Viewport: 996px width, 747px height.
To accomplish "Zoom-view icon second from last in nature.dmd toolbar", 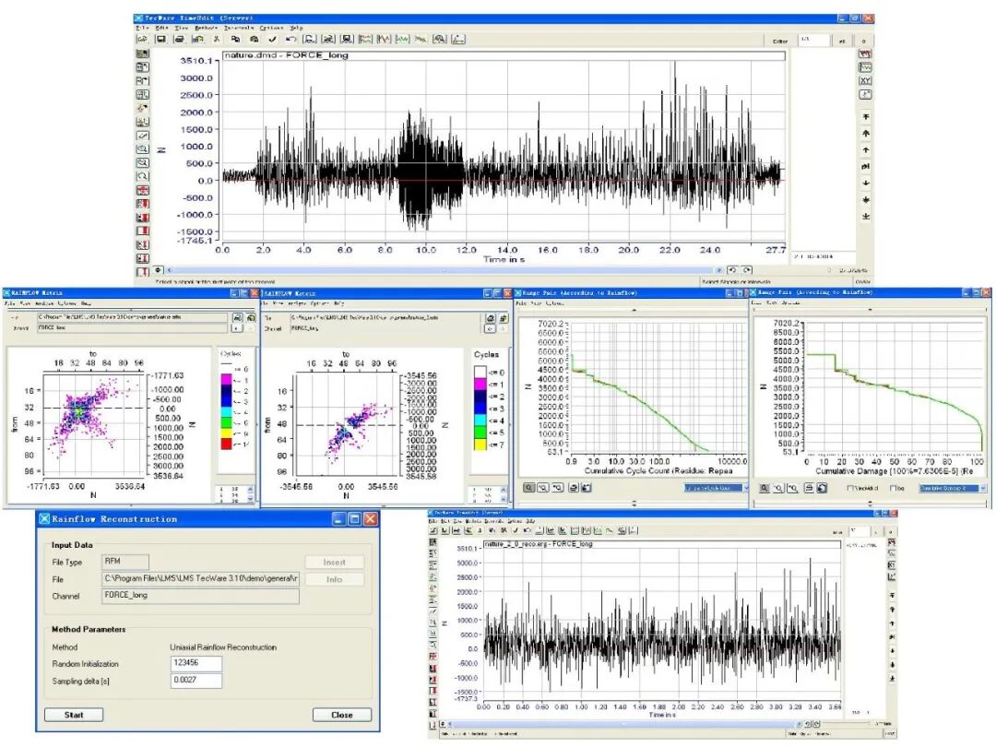I will pos(440,39).
